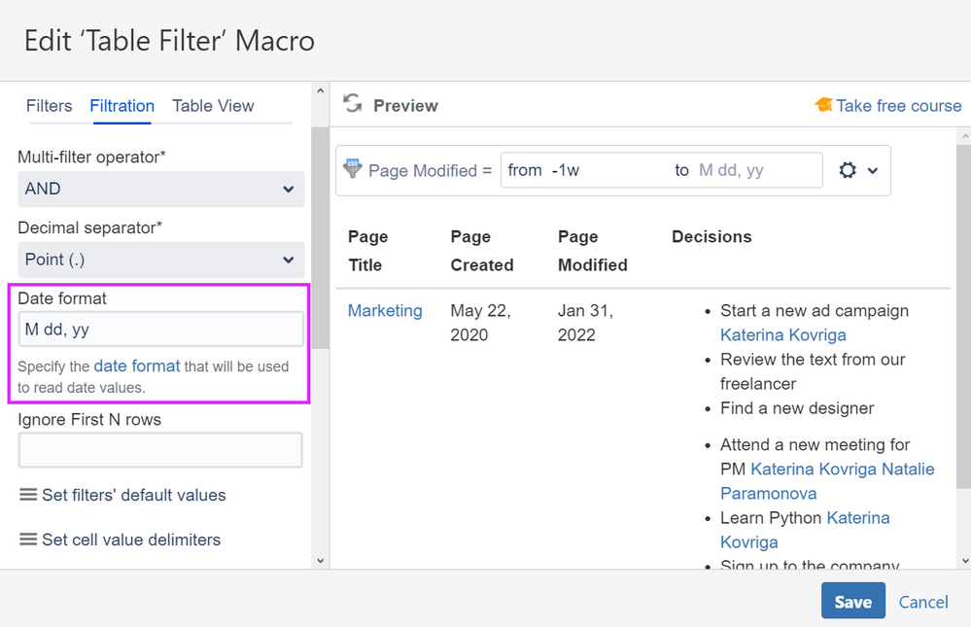
Task: Open the Take free course link
Action: coord(898,106)
